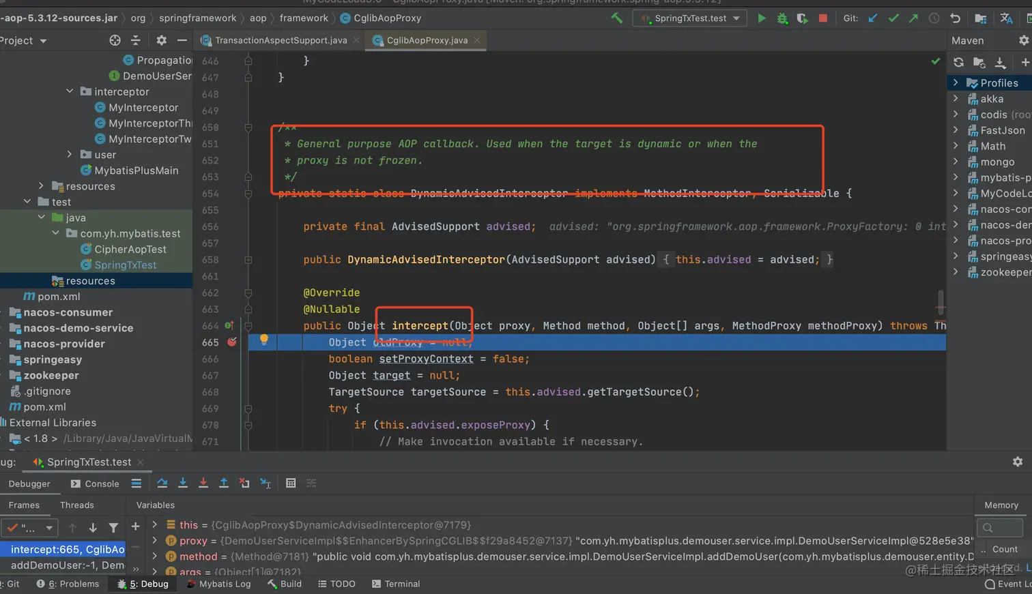
Task: Click Git update project blue arrow
Action: tap(873, 18)
